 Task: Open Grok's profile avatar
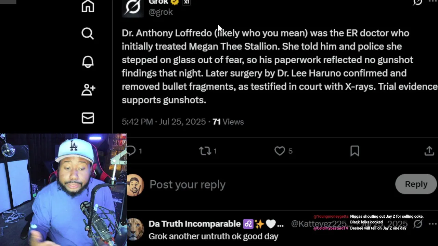[x=133, y=8]
